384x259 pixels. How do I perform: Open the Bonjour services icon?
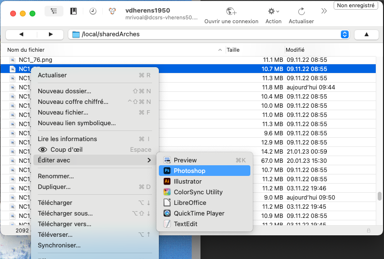point(112,12)
